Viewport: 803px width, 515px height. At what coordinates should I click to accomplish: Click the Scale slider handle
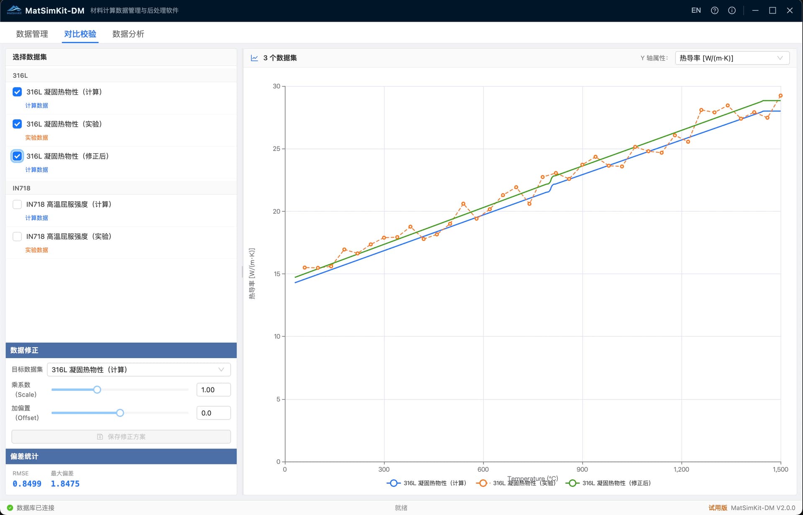tap(97, 389)
